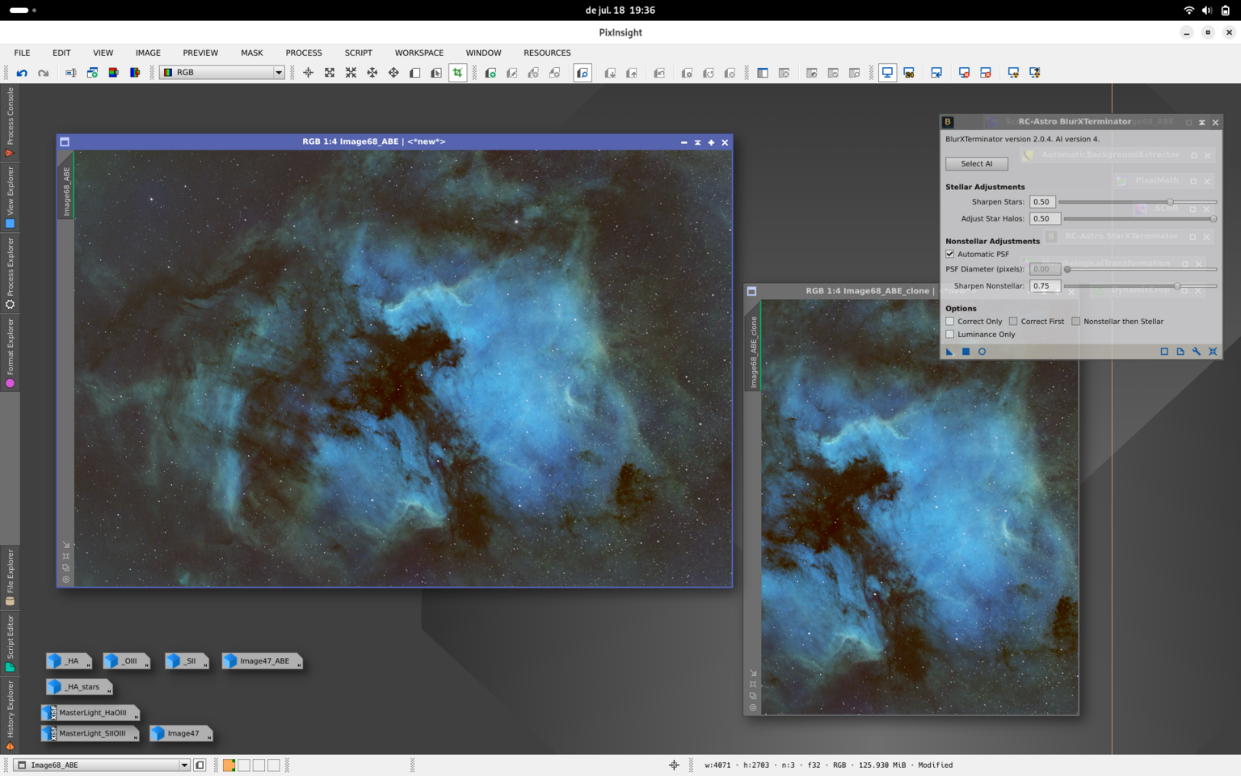Click the Sharpen Stars slider handle
The width and height of the screenshot is (1241, 776).
(x=1170, y=202)
